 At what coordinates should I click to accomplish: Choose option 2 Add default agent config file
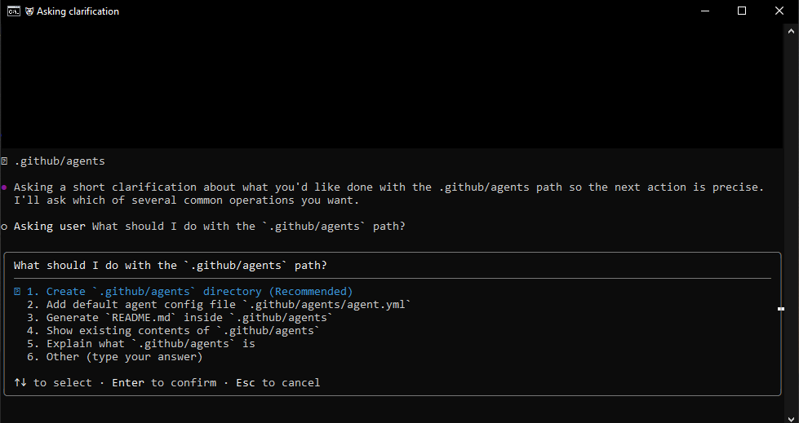[218, 305]
